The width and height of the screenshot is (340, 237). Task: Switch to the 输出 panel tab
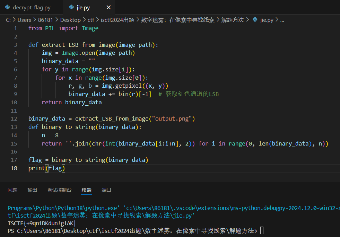tap(32, 190)
